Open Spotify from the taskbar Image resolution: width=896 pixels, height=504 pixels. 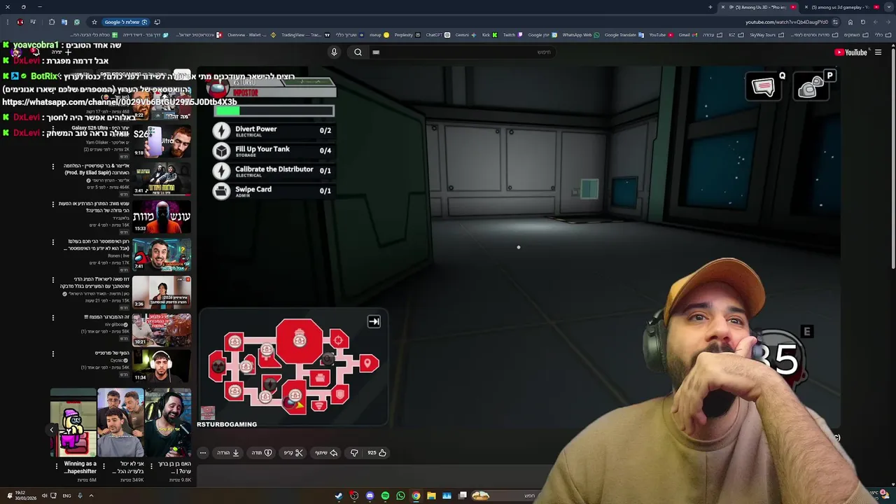(x=385, y=496)
